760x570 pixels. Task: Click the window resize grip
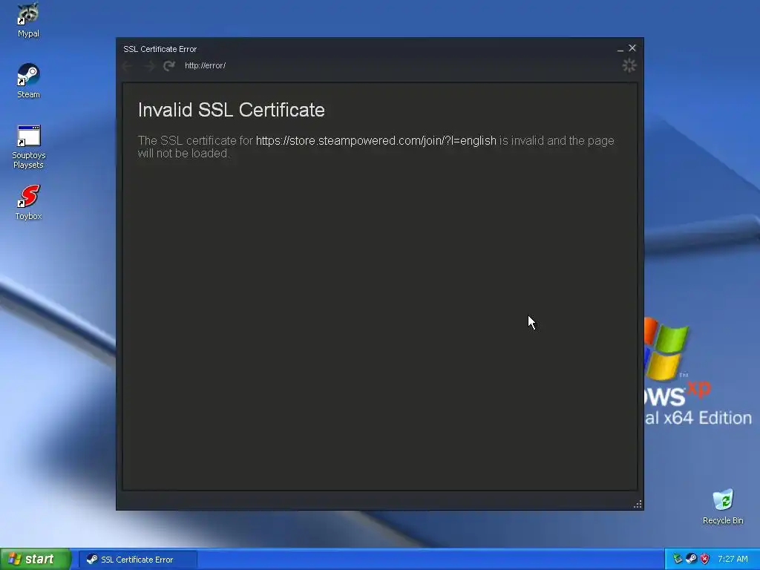coord(638,504)
